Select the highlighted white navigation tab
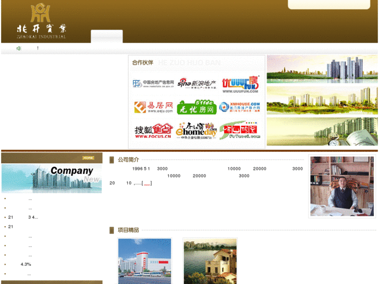379x284 pixels. (106, 36)
